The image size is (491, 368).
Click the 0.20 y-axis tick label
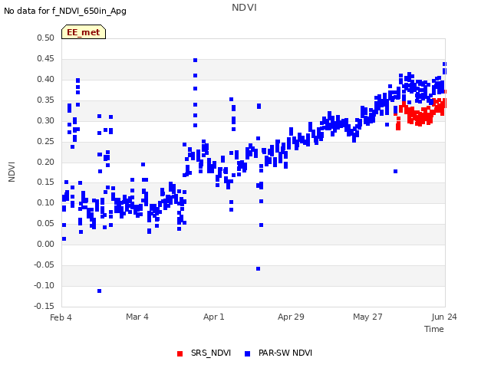pyautogui.click(x=46, y=162)
